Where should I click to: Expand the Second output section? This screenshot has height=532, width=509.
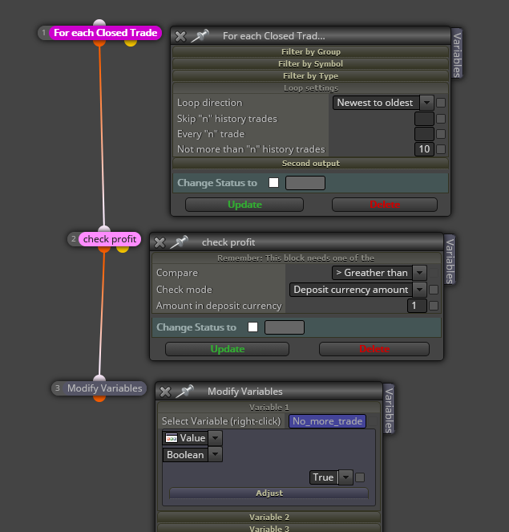click(311, 164)
